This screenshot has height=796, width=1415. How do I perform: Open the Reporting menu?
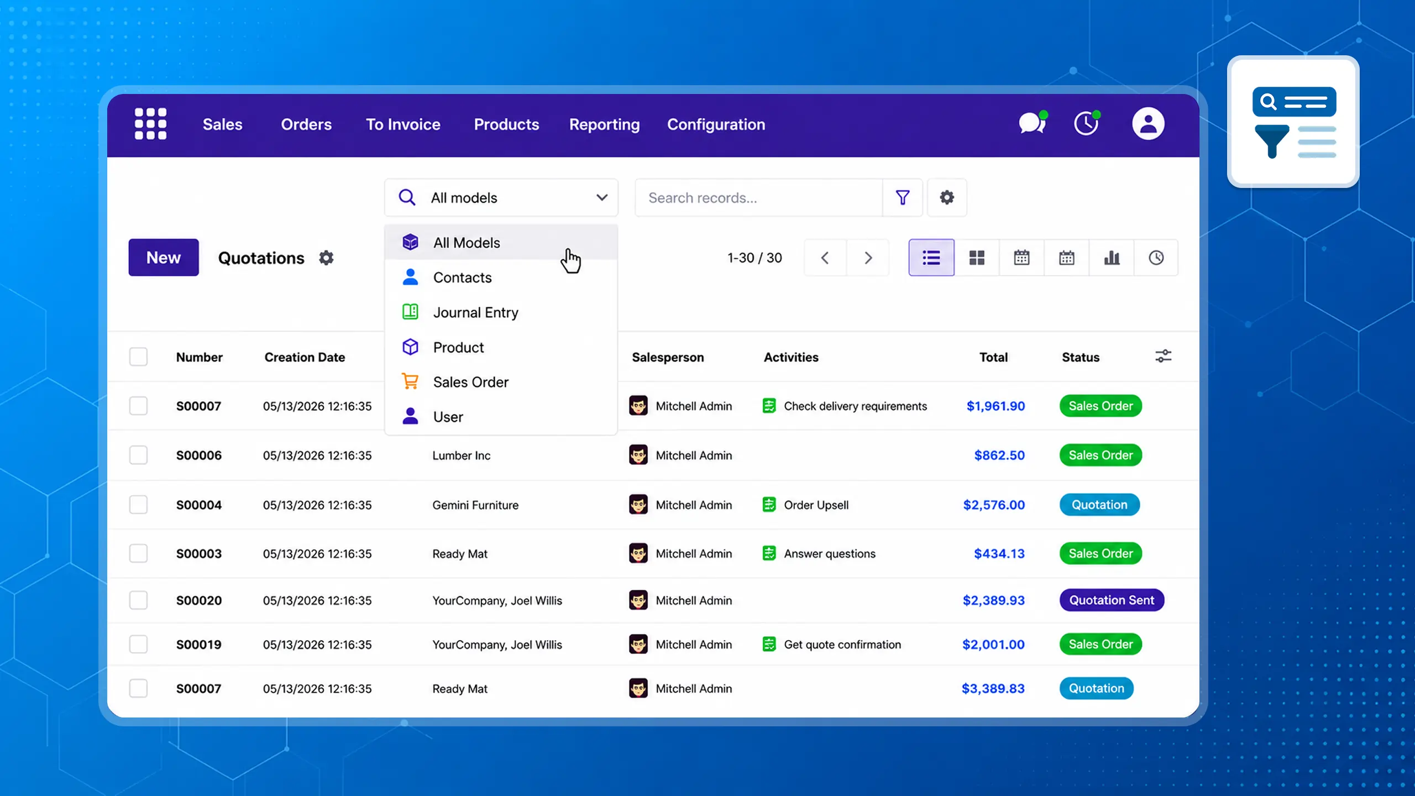604,125
